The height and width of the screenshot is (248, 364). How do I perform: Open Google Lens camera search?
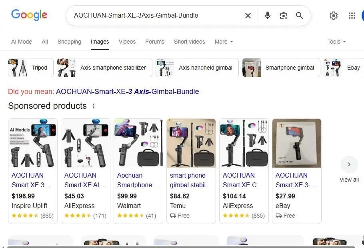point(284,16)
